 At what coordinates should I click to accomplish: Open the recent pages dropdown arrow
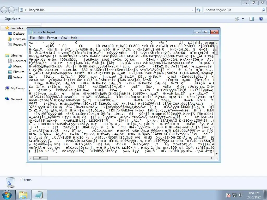(x=16, y=10)
